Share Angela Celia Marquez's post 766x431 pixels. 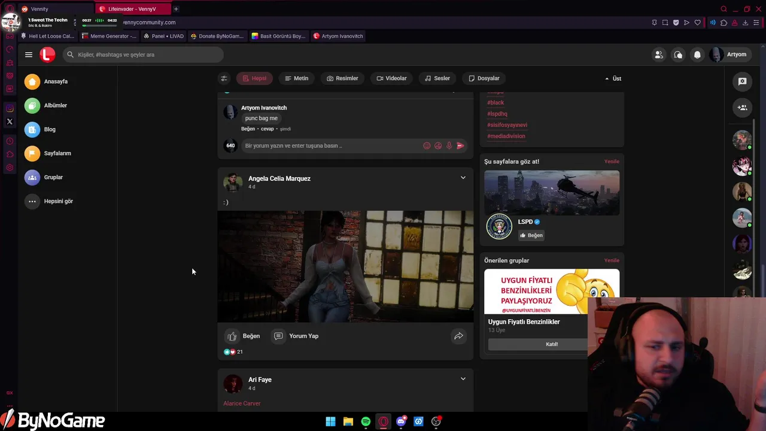458,336
